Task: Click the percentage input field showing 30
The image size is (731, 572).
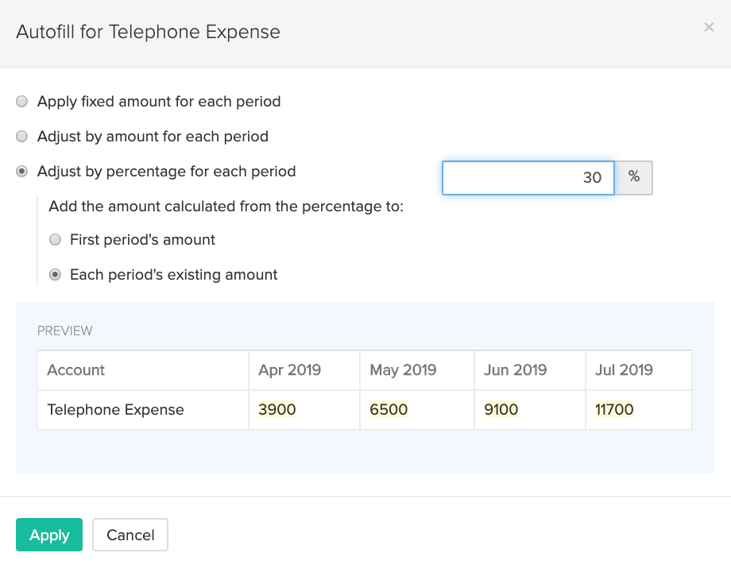Action: pyautogui.click(x=528, y=178)
